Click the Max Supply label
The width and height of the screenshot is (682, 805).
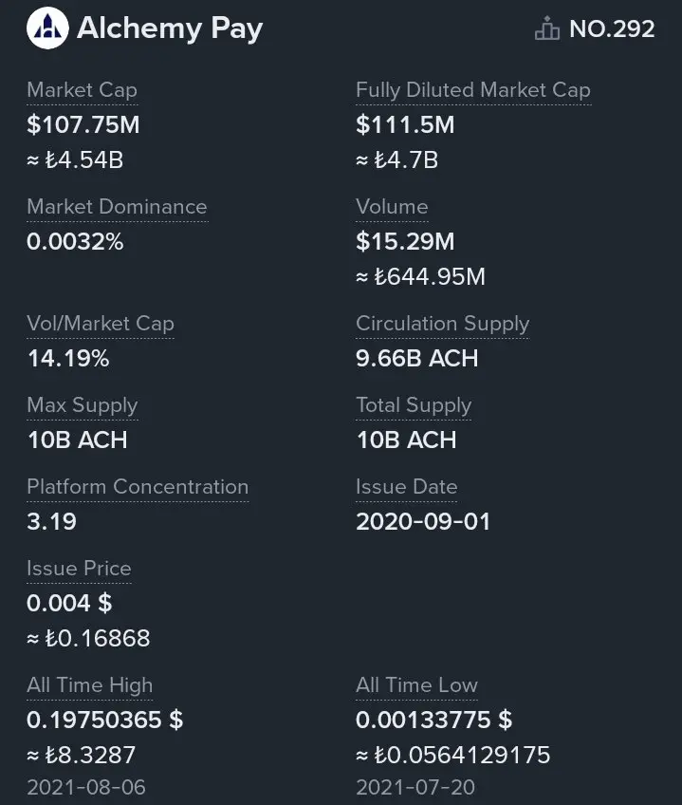[83, 405]
